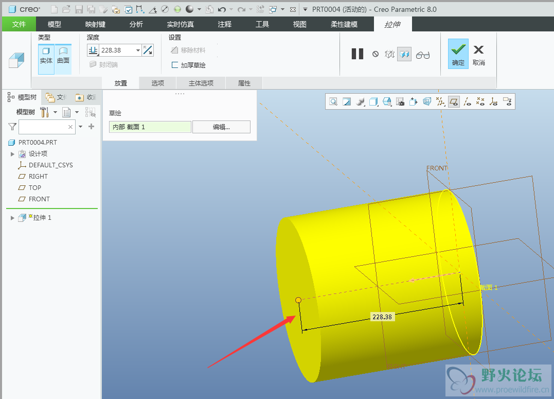Open the windows switcher dropdown arrow
The width and height of the screenshot is (554, 399).
click(x=282, y=10)
